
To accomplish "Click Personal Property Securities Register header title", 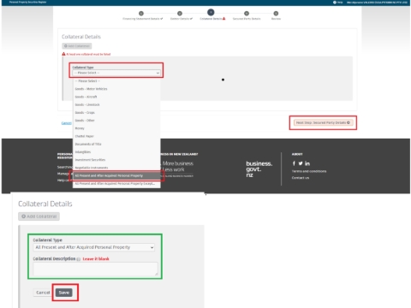I will click(x=27, y=3).
